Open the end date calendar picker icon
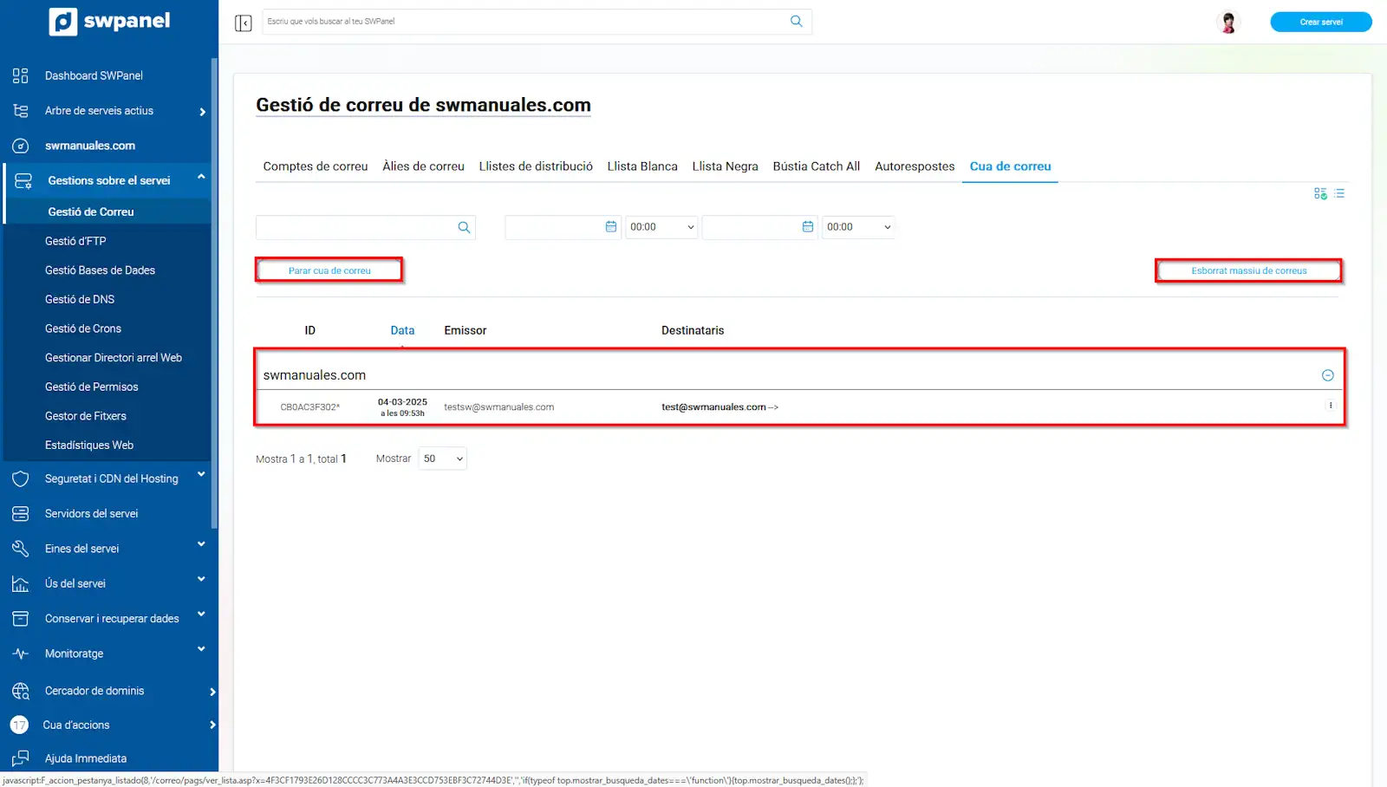Image resolution: width=1387 pixels, height=787 pixels. pyautogui.click(x=807, y=227)
